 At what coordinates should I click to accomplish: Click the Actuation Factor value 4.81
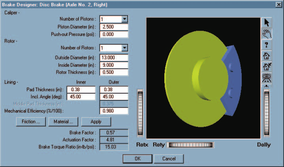(x=114, y=140)
